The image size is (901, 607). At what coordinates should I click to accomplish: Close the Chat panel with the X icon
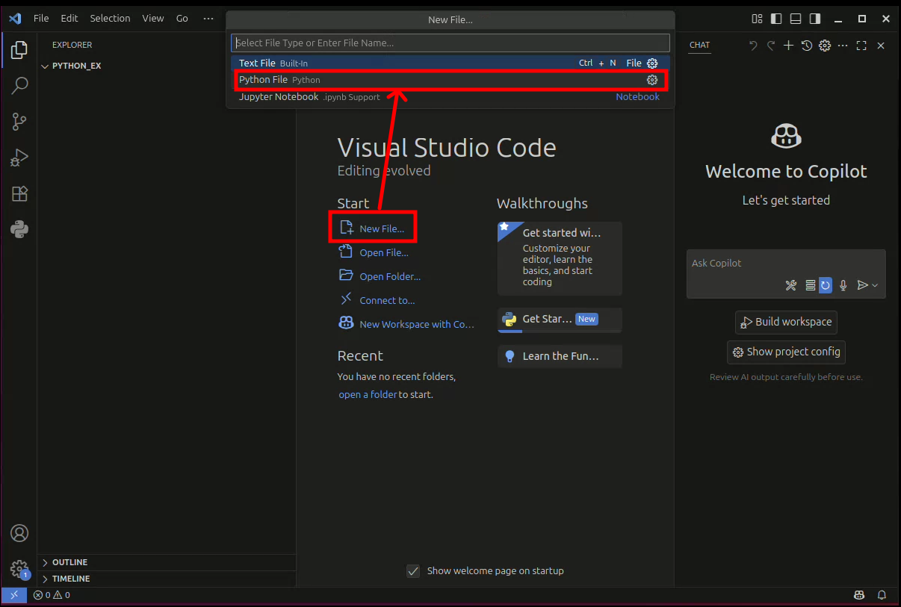click(881, 46)
